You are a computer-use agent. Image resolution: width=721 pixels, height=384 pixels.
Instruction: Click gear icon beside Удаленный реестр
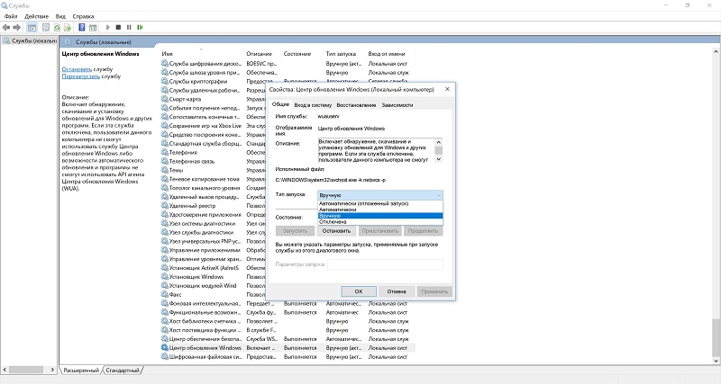pyautogui.click(x=165, y=206)
